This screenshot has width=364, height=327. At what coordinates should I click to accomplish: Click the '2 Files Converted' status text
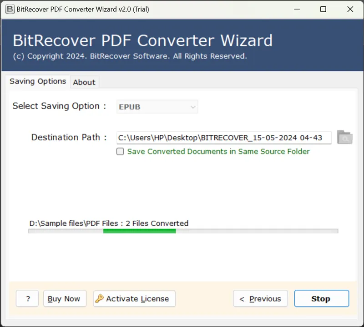click(x=157, y=223)
